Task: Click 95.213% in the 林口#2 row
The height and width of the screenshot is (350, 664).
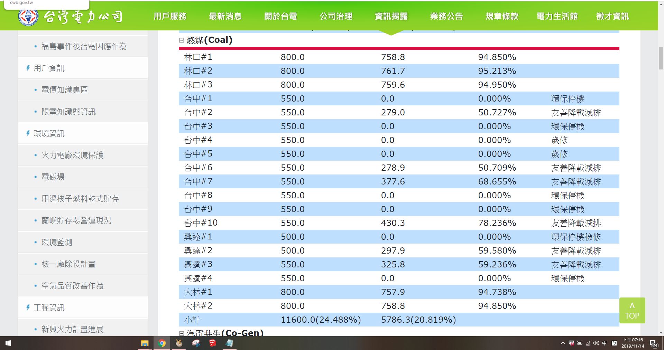Action: (497, 71)
